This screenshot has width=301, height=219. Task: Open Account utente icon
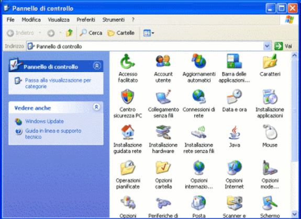163,68
